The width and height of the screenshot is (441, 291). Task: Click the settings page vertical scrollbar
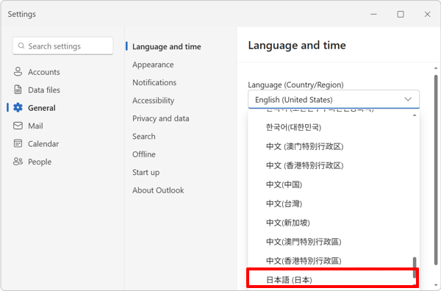(436, 170)
